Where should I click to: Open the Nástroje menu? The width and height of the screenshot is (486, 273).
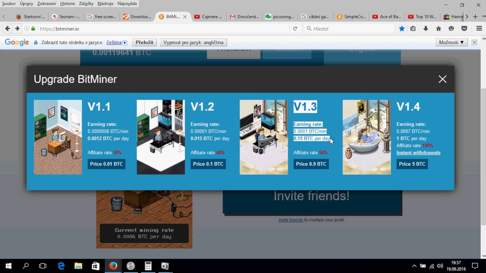pyautogui.click(x=105, y=3)
